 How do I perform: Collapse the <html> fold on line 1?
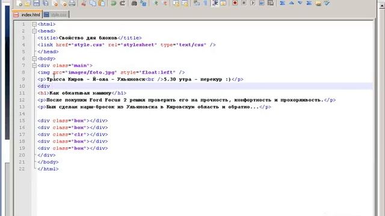[x=34, y=24]
